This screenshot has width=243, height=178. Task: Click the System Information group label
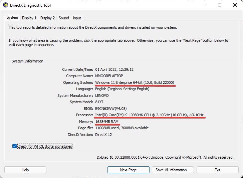27,61
